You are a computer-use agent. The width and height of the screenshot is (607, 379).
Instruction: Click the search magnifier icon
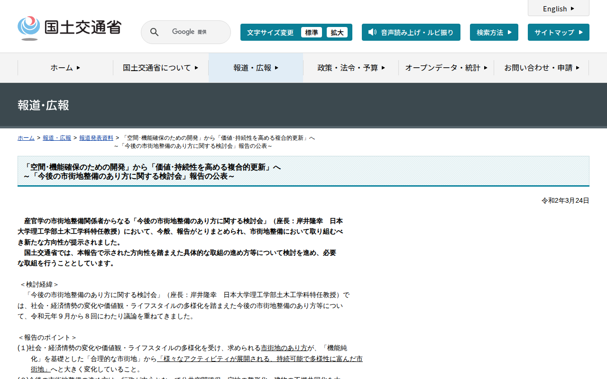coord(154,32)
